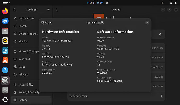This screenshot has height=105, width=180.
Task: Open the App Center in dock
Action: (5, 60)
